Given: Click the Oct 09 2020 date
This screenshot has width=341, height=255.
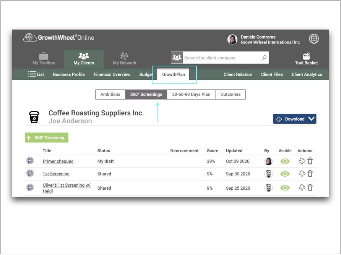Looking at the screenshot, I should (237, 161).
